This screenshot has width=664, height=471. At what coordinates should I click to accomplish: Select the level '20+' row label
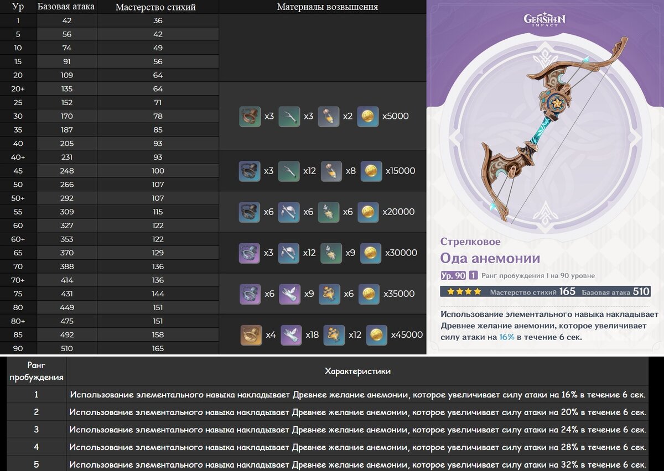tap(18, 88)
